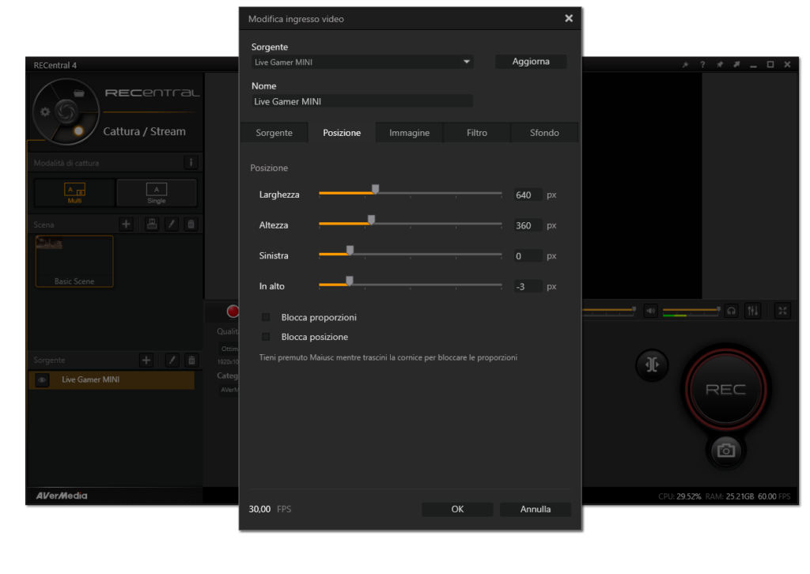Click the Aggiorna button
The width and height of the screenshot is (810, 574).
pos(531,62)
